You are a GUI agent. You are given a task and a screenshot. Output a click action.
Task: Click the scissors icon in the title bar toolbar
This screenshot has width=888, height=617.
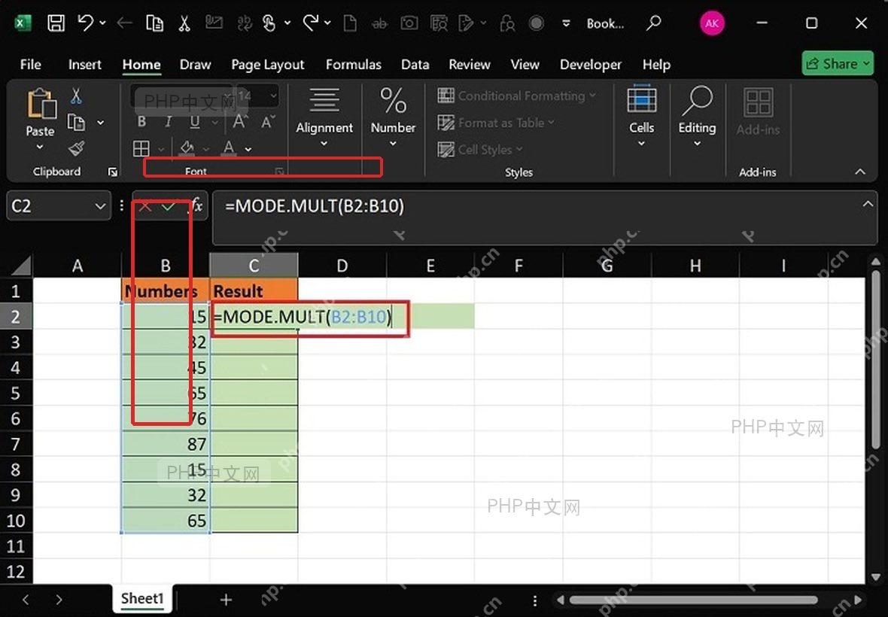(184, 23)
